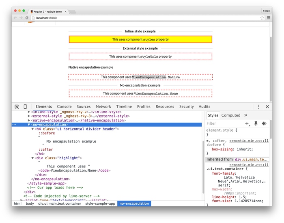Toggle device toolbar mode icon
This screenshot has width=284, height=223.
click(25, 106)
